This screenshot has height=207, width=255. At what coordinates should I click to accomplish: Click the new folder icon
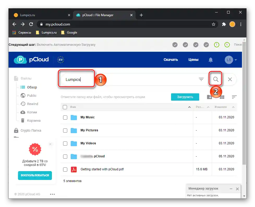209,97
